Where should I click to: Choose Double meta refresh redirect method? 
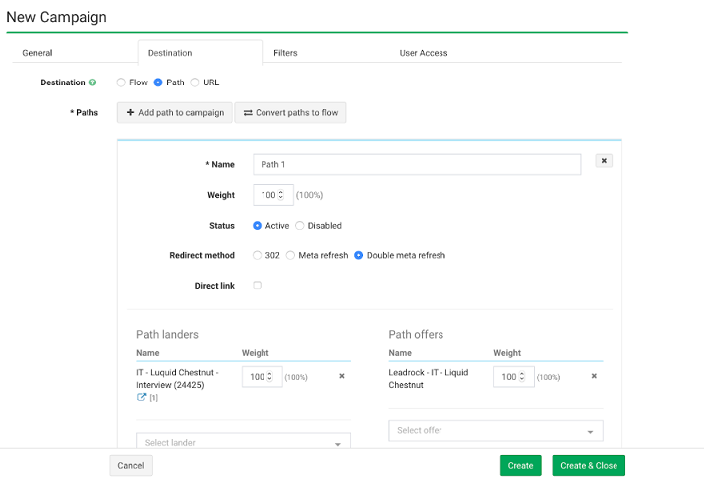(358, 255)
